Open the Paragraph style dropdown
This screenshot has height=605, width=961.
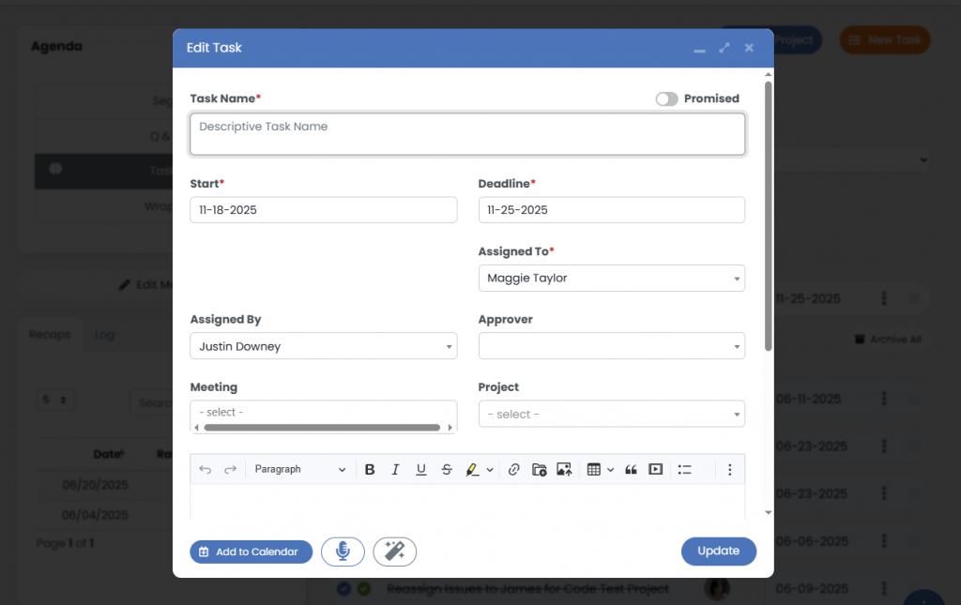[299, 469]
